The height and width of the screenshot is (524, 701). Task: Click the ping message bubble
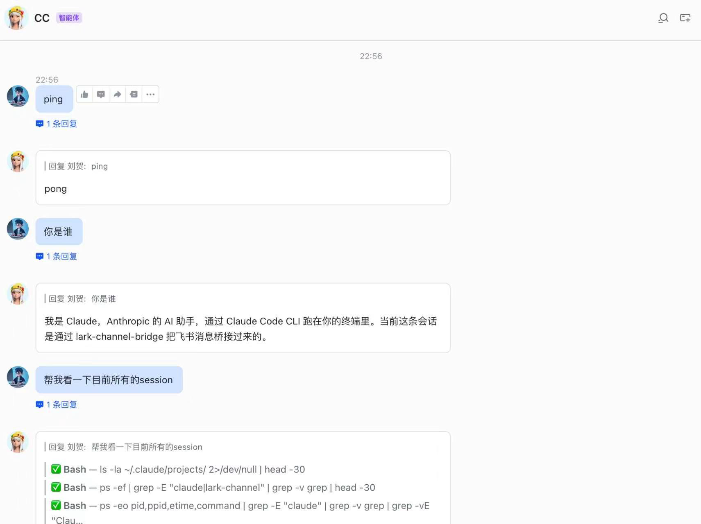tap(54, 99)
